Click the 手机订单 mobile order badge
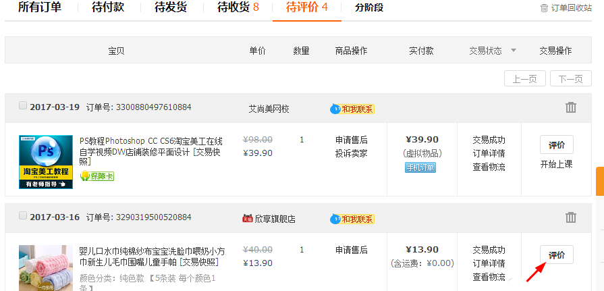 pos(420,167)
